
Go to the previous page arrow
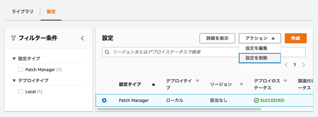point(286,65)
